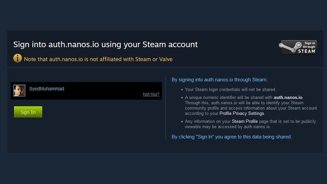Click the "Sign into auth.nanos.io" heading
327x184 pixels.
point(105,44)
